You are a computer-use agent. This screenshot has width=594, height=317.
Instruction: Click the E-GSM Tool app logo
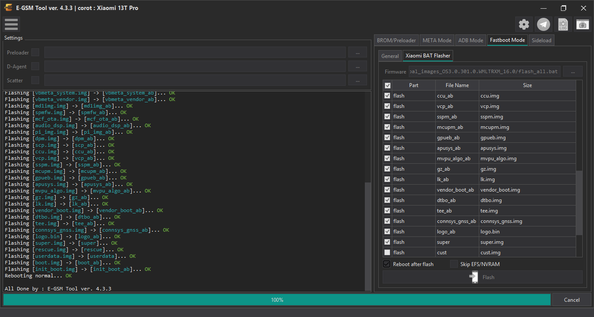point(8,8)
